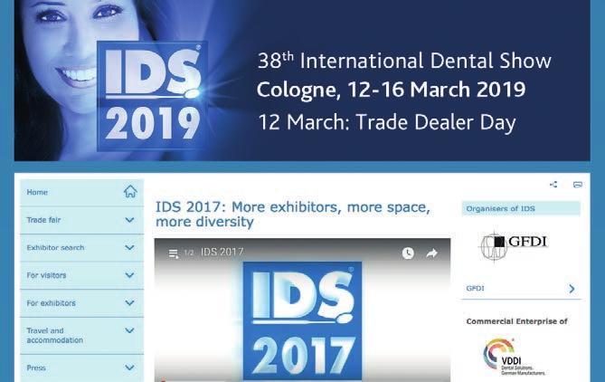605x382 pixels.
Task: Click the IDS 2019 banner logo
Action: coord(152,96)
